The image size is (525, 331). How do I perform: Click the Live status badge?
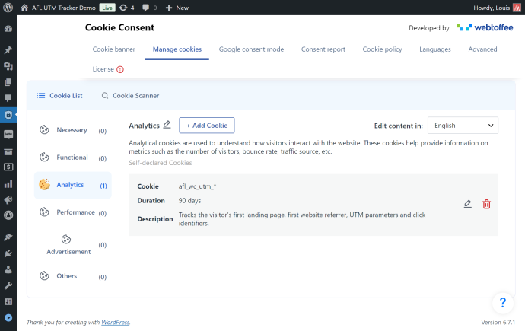tap(107, 8)
